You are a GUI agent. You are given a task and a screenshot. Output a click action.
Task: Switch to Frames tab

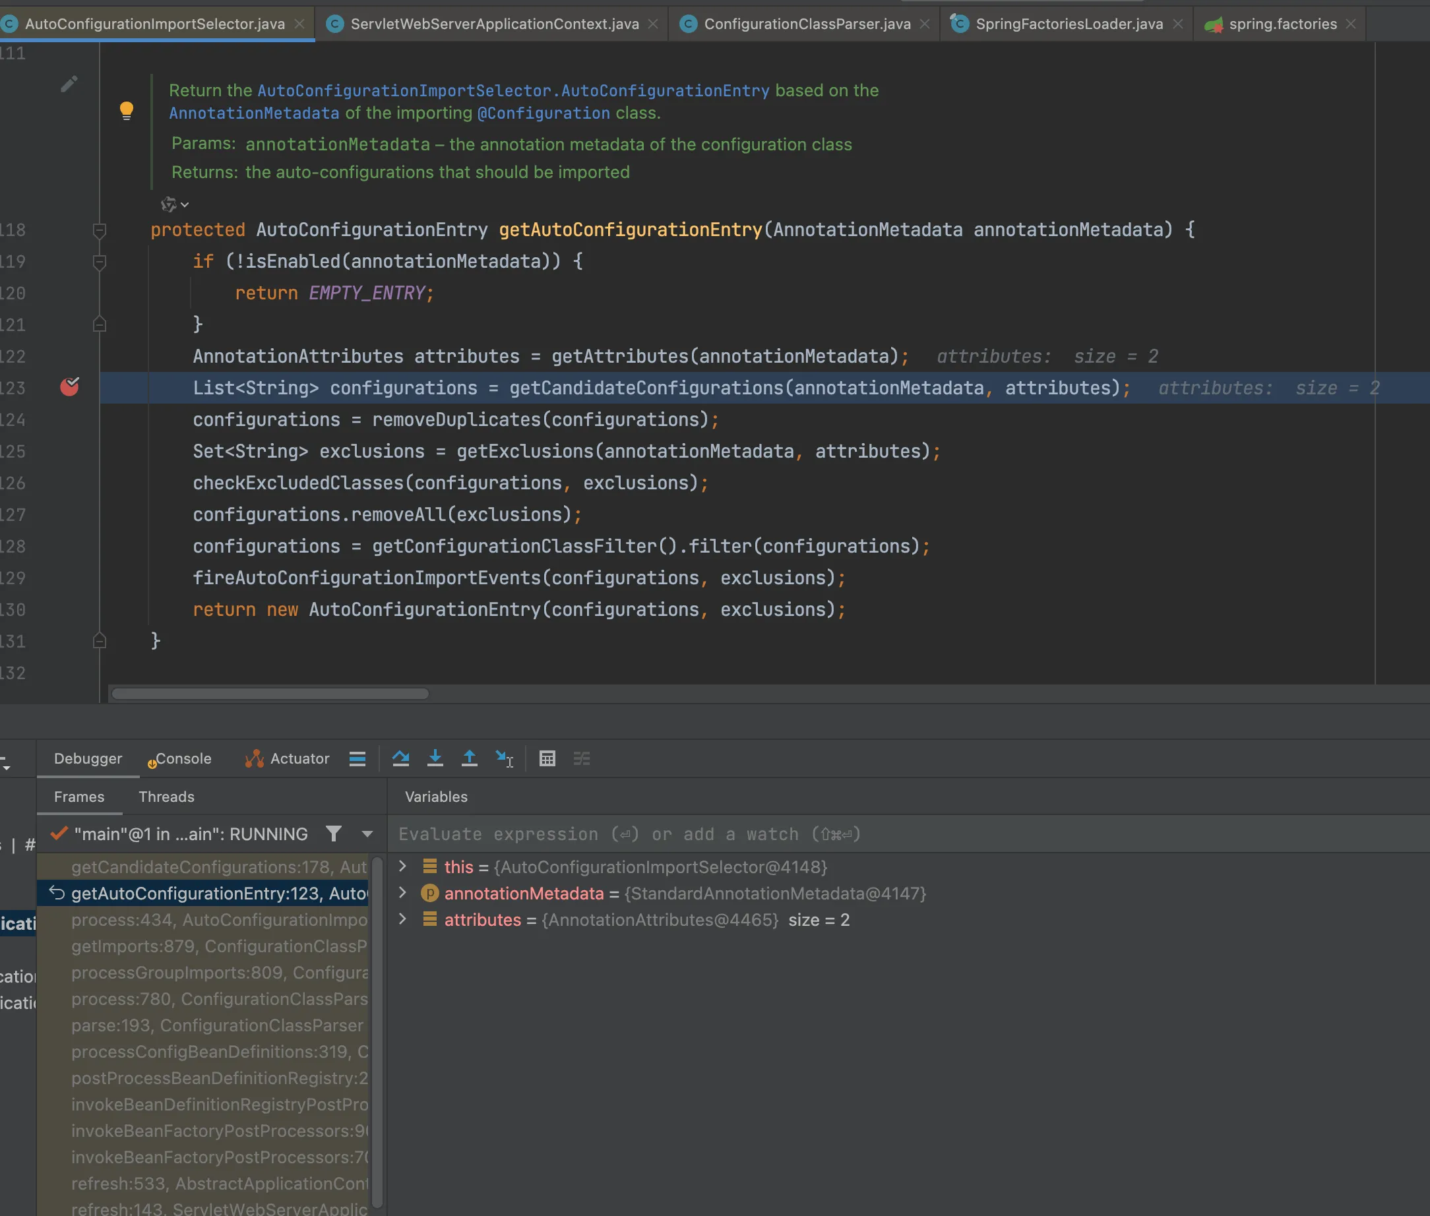coord(79,797)
